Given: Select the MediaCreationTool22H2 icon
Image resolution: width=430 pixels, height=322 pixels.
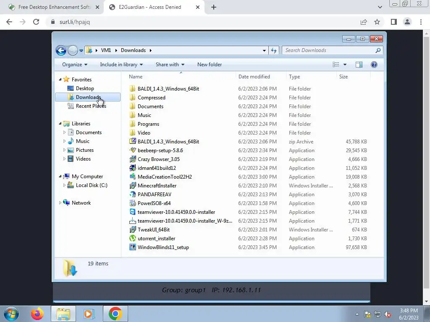Looking at the screenshot, I should [x=132, y=177].
